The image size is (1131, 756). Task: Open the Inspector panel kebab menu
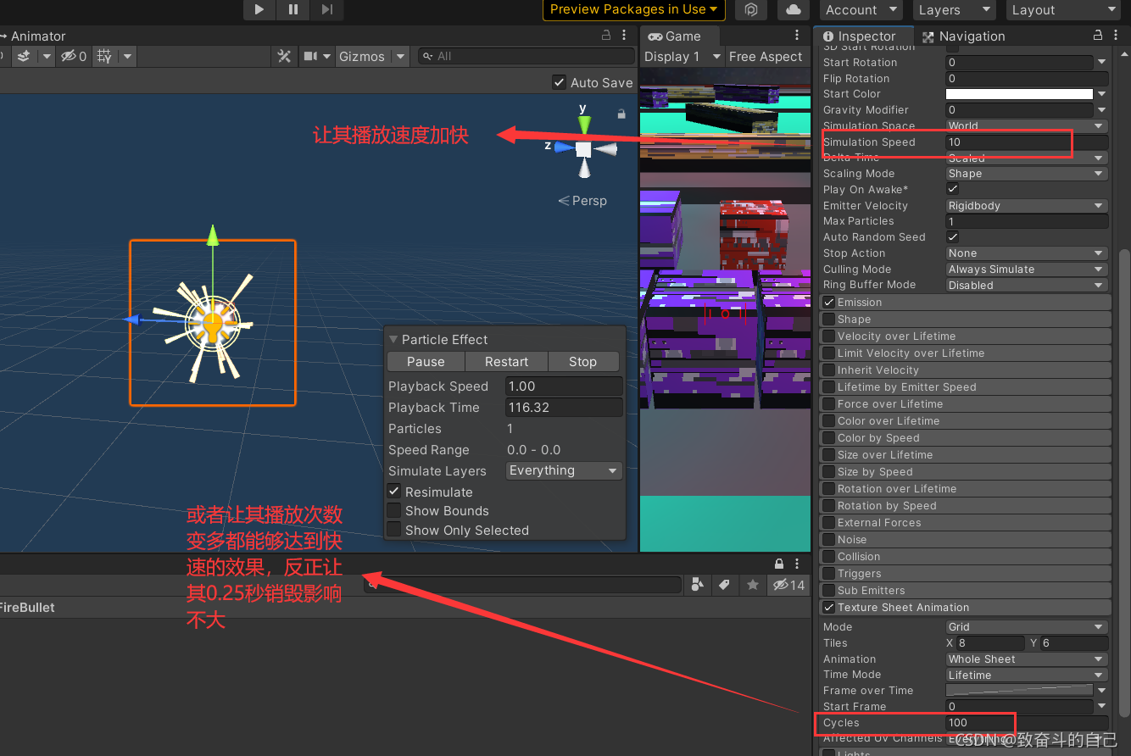point(1117,36)
